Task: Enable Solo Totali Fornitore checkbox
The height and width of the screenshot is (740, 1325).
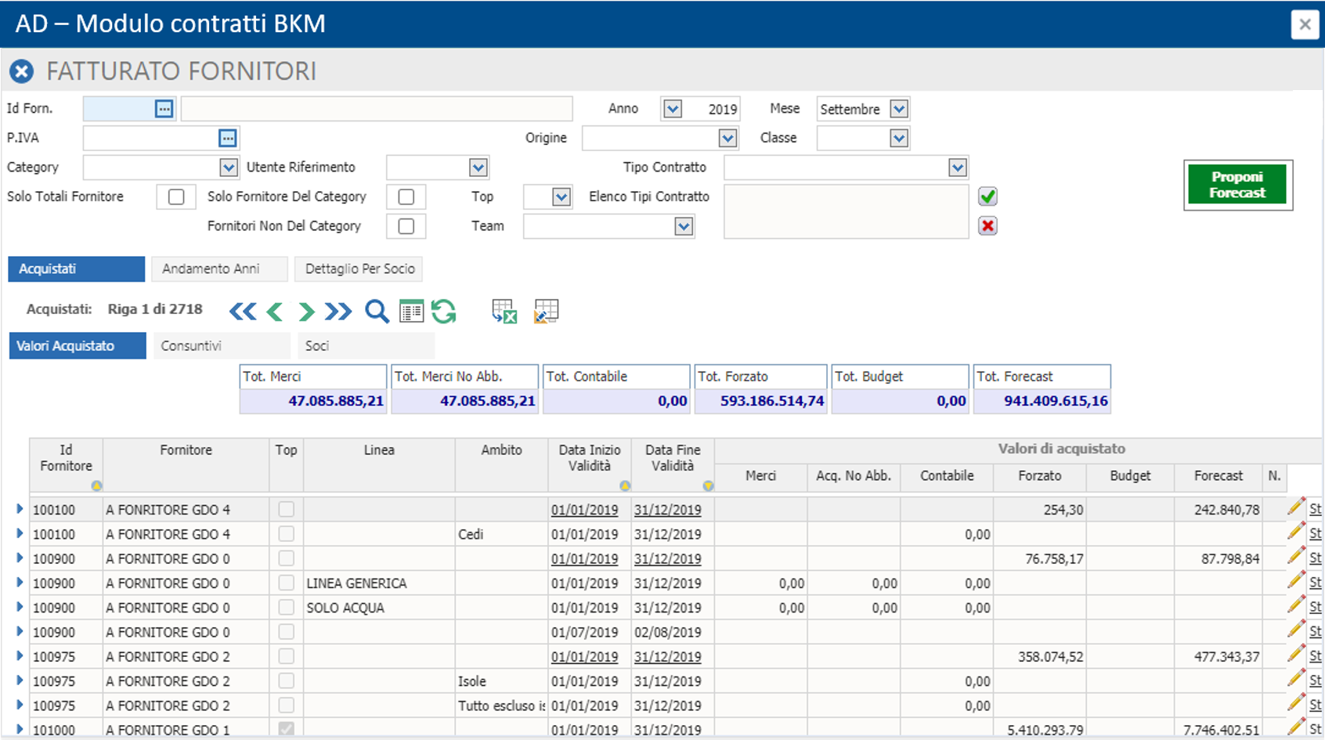Action: [x=176, y=197]
